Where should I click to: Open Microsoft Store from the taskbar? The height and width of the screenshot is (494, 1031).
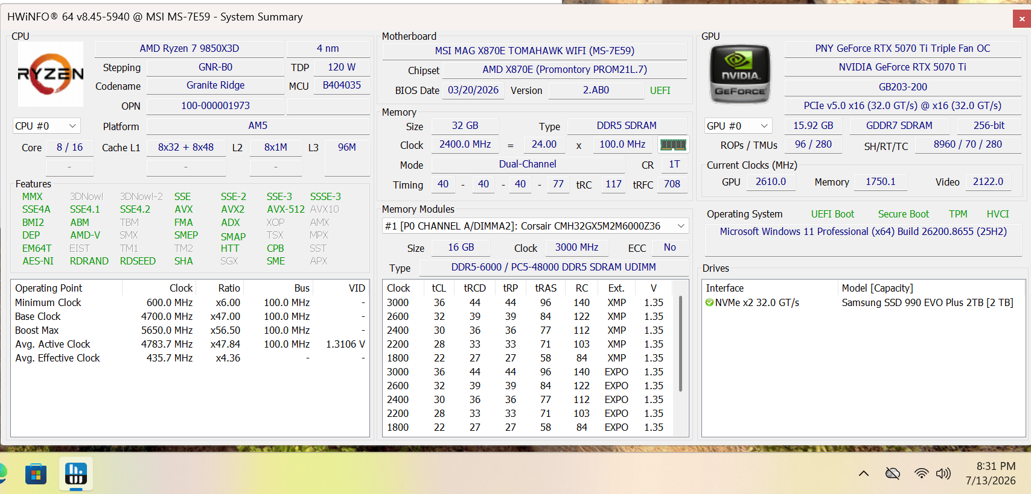tap(36, 474)
